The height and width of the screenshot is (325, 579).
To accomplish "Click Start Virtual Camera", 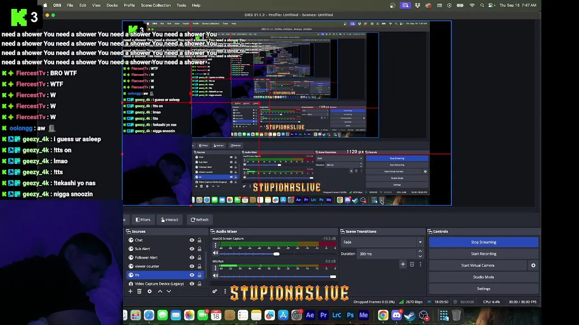I will 478,265.
